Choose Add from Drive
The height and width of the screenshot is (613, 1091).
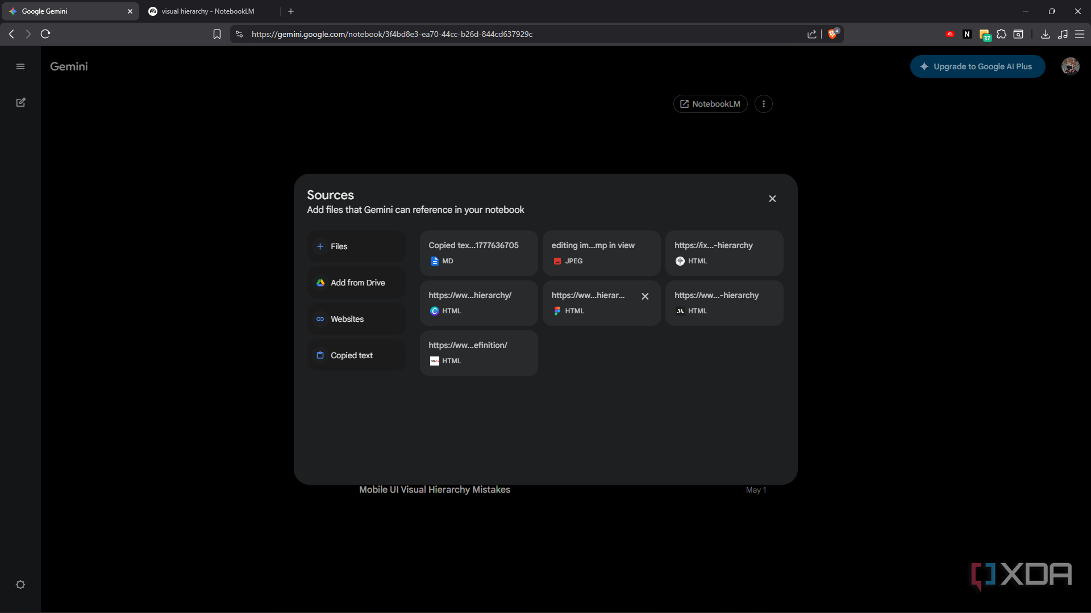click(357, 283)
